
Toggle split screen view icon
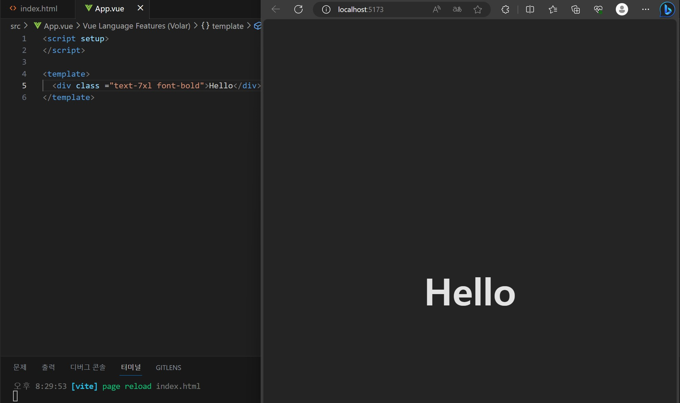(530, 10)
